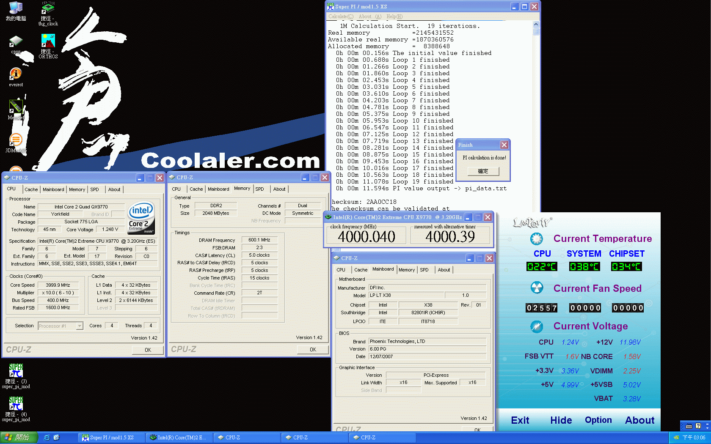711x444 pixels.
Task: Click the CPU temperature 022°C display
Action: click(542, 266)
